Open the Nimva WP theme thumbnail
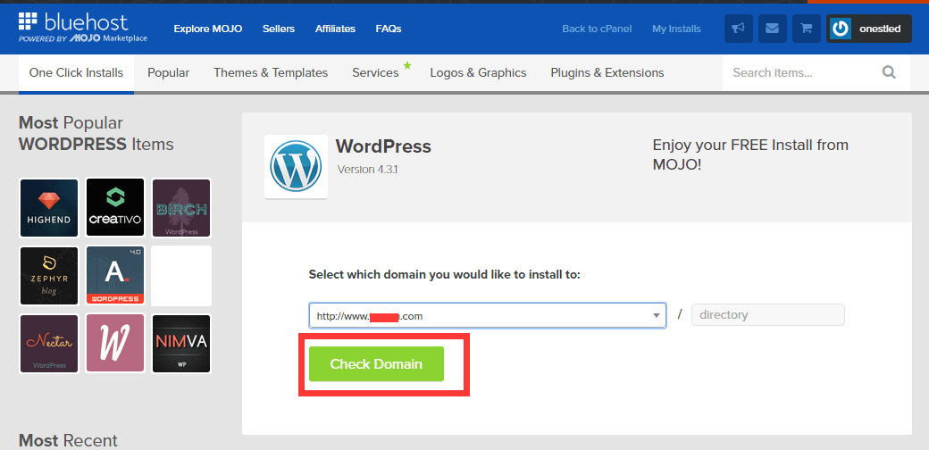Viewport: 929px width, 450px height. click(x=182, y=344)
